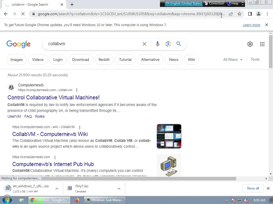Viewport: 273px width, 204px height.
Task: Go back to the previous page
Action: (x=6, y=14)
